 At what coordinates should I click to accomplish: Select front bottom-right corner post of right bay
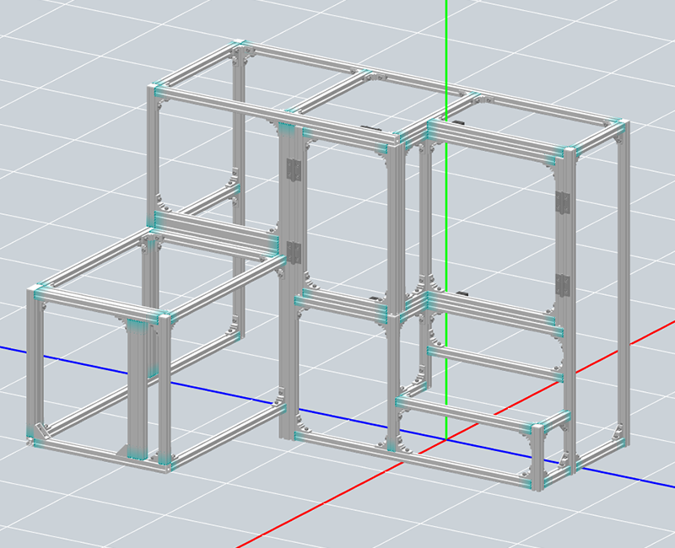pyautogui.click(x=537, y=455)
